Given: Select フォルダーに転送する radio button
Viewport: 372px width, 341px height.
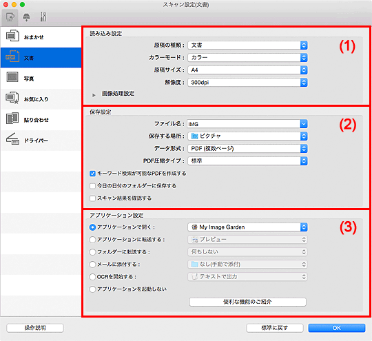Looking at the screenshot, I should 92,252.
